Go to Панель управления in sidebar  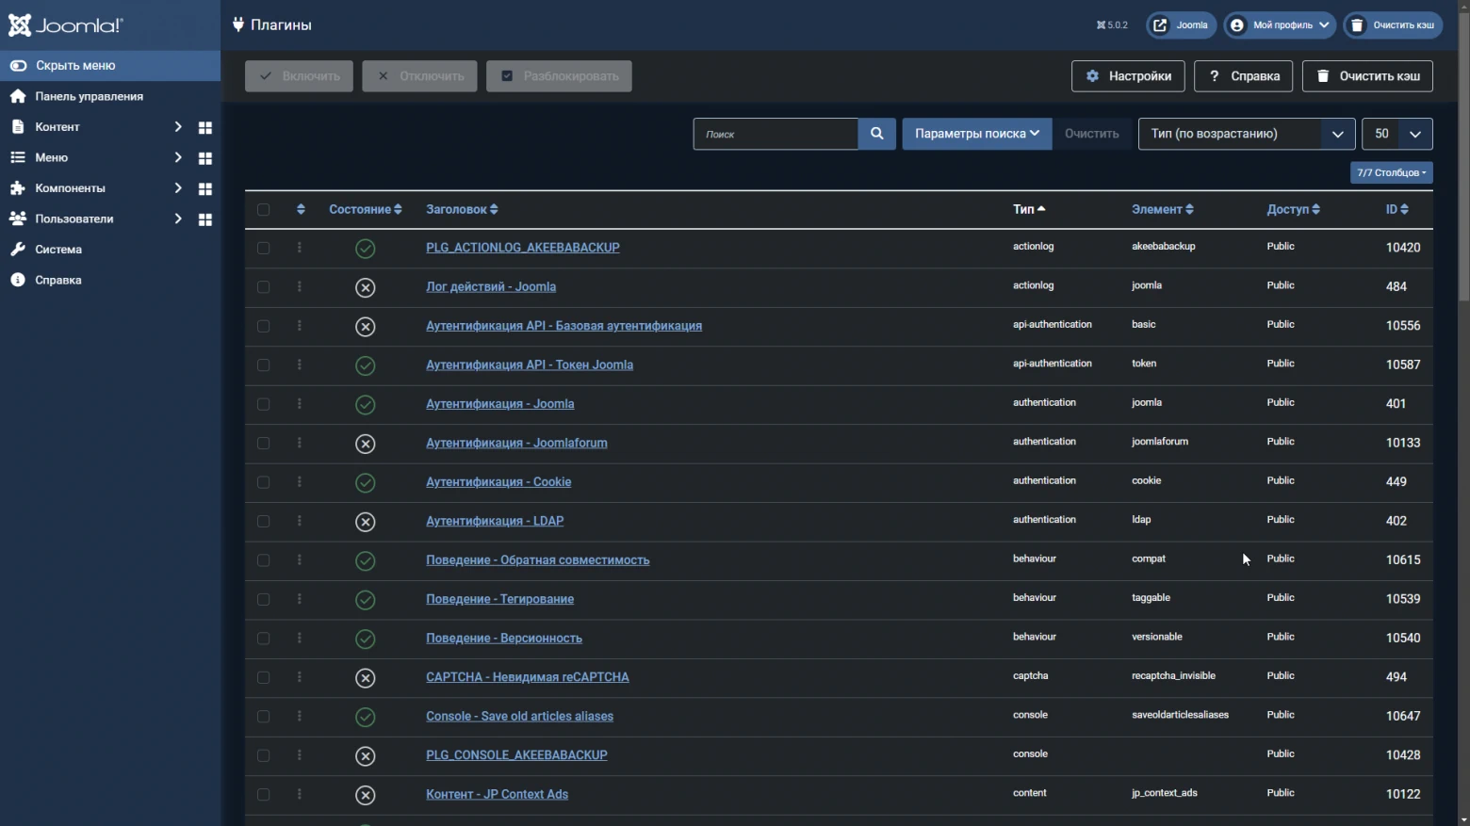(90, 96)
